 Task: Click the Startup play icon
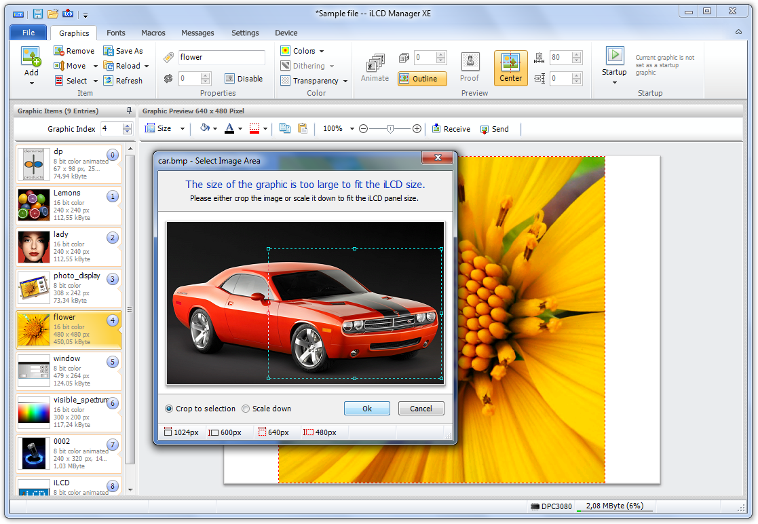(614, 55)
